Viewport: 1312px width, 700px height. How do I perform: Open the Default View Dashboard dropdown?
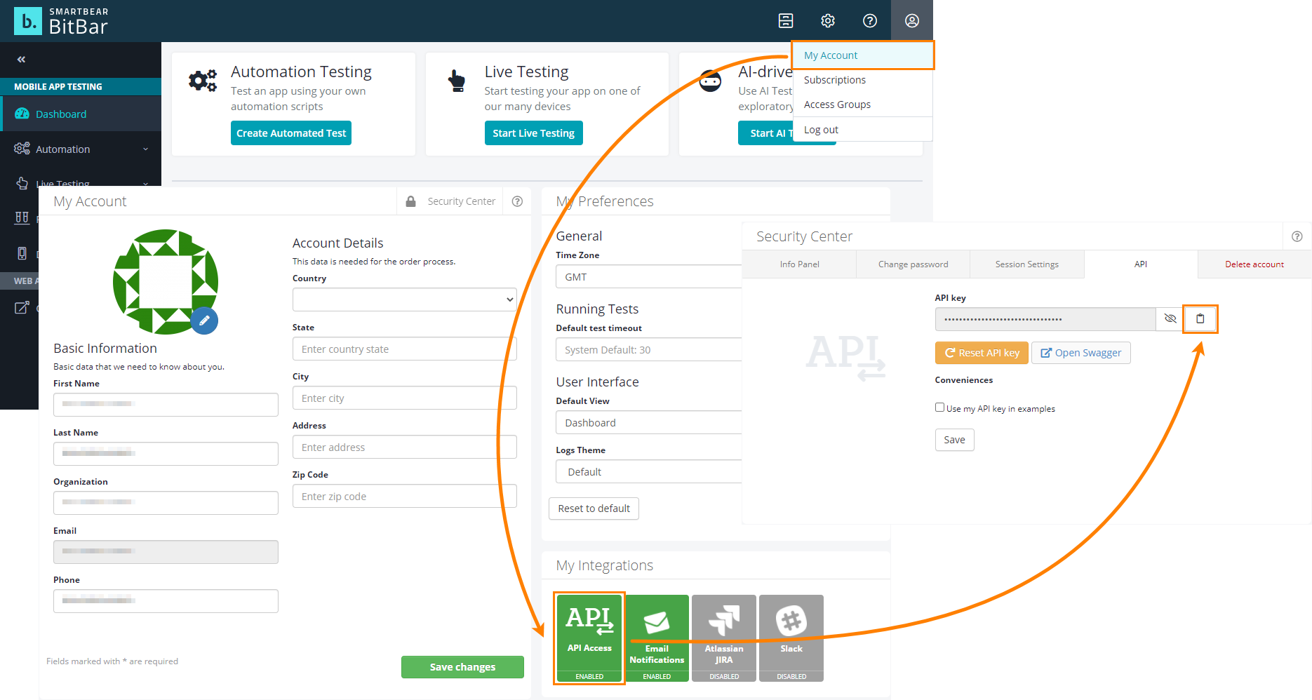[x=649, y=422]
